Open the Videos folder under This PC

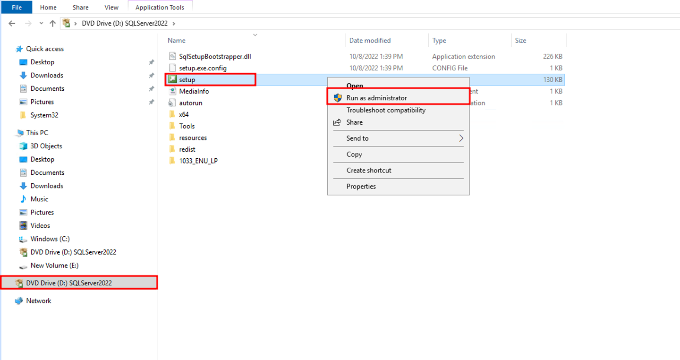point(40,225)
